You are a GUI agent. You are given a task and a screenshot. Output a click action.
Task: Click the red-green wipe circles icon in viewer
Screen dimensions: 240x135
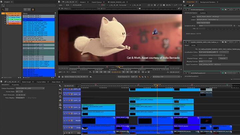click(103, 5)
